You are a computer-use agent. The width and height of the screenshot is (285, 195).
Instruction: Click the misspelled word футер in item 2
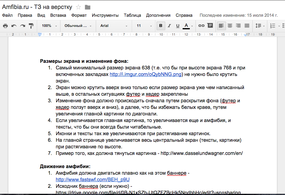(x=133, y=94)
